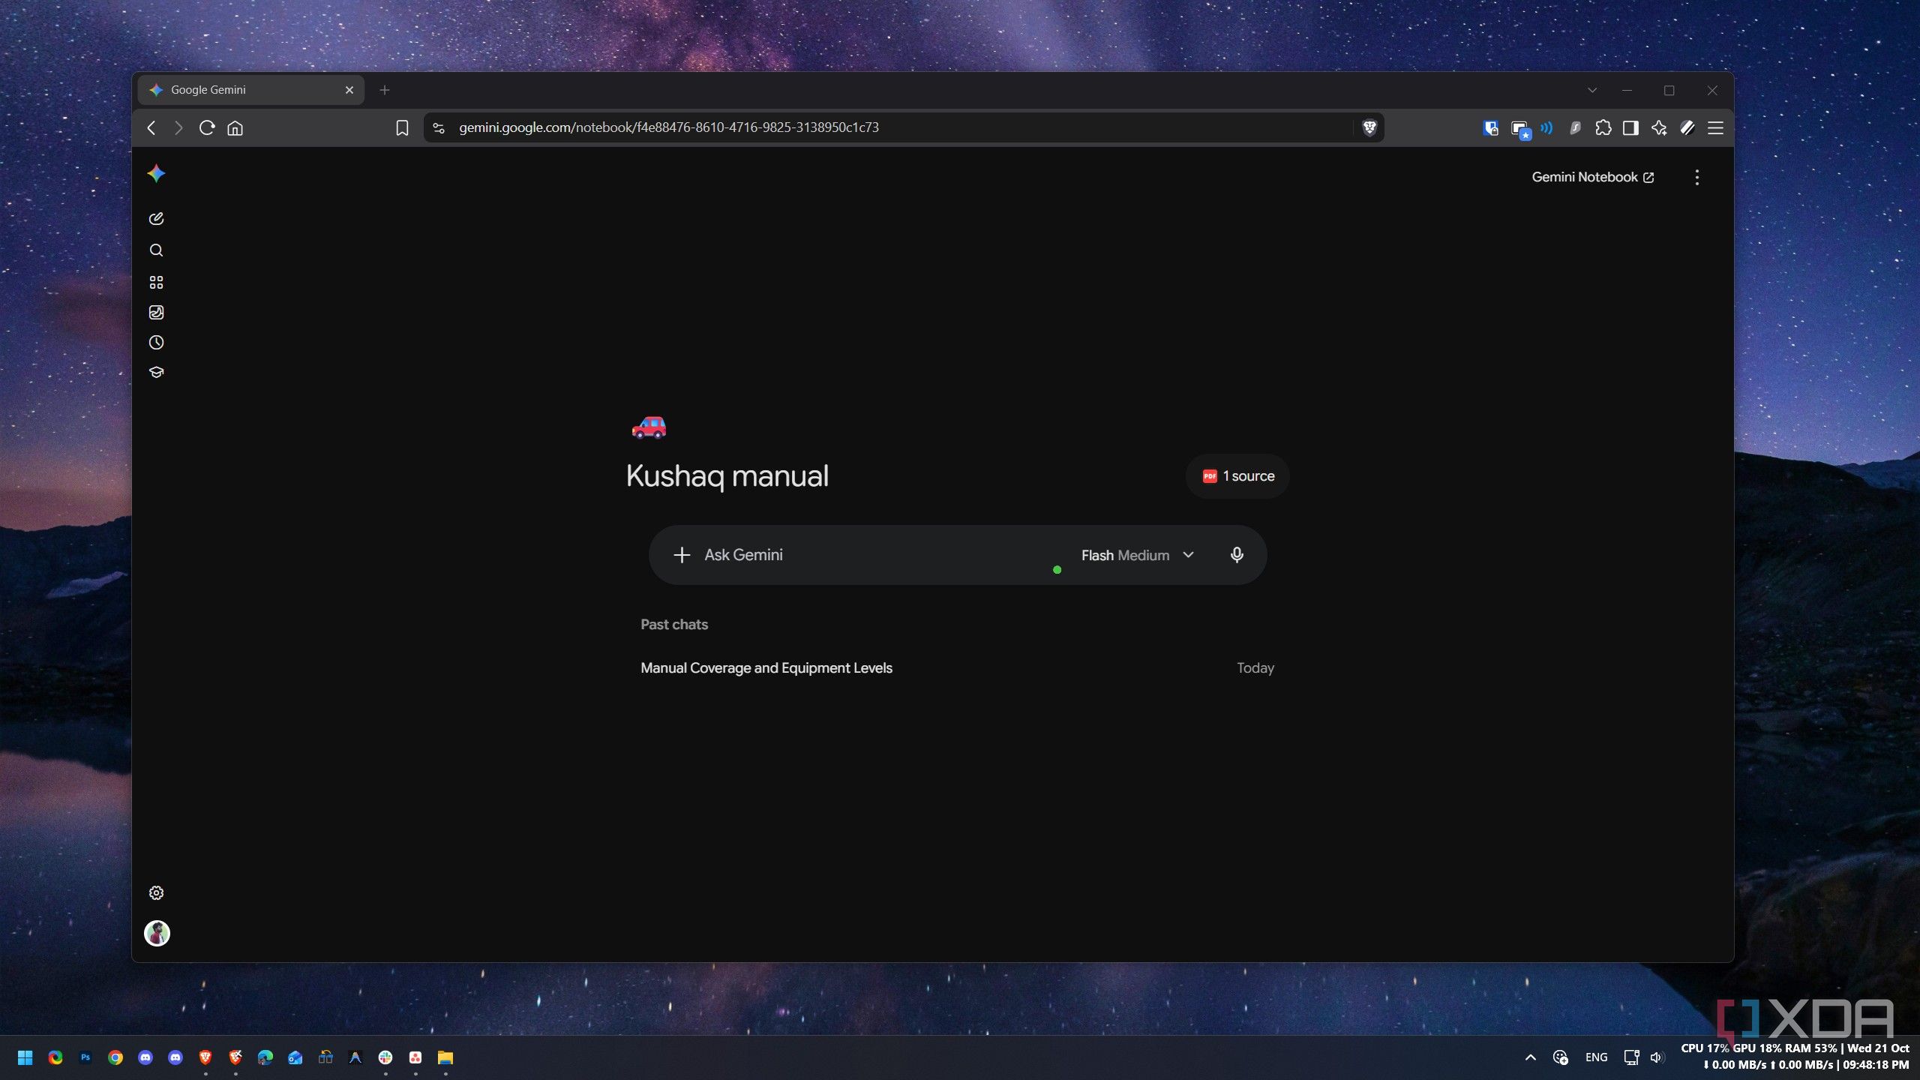Expand the Flash Medium model dropdown
Image resolution: width=1920 pixels, height=1080 pixels.
pyautogui.click(x=1137, y=555)
